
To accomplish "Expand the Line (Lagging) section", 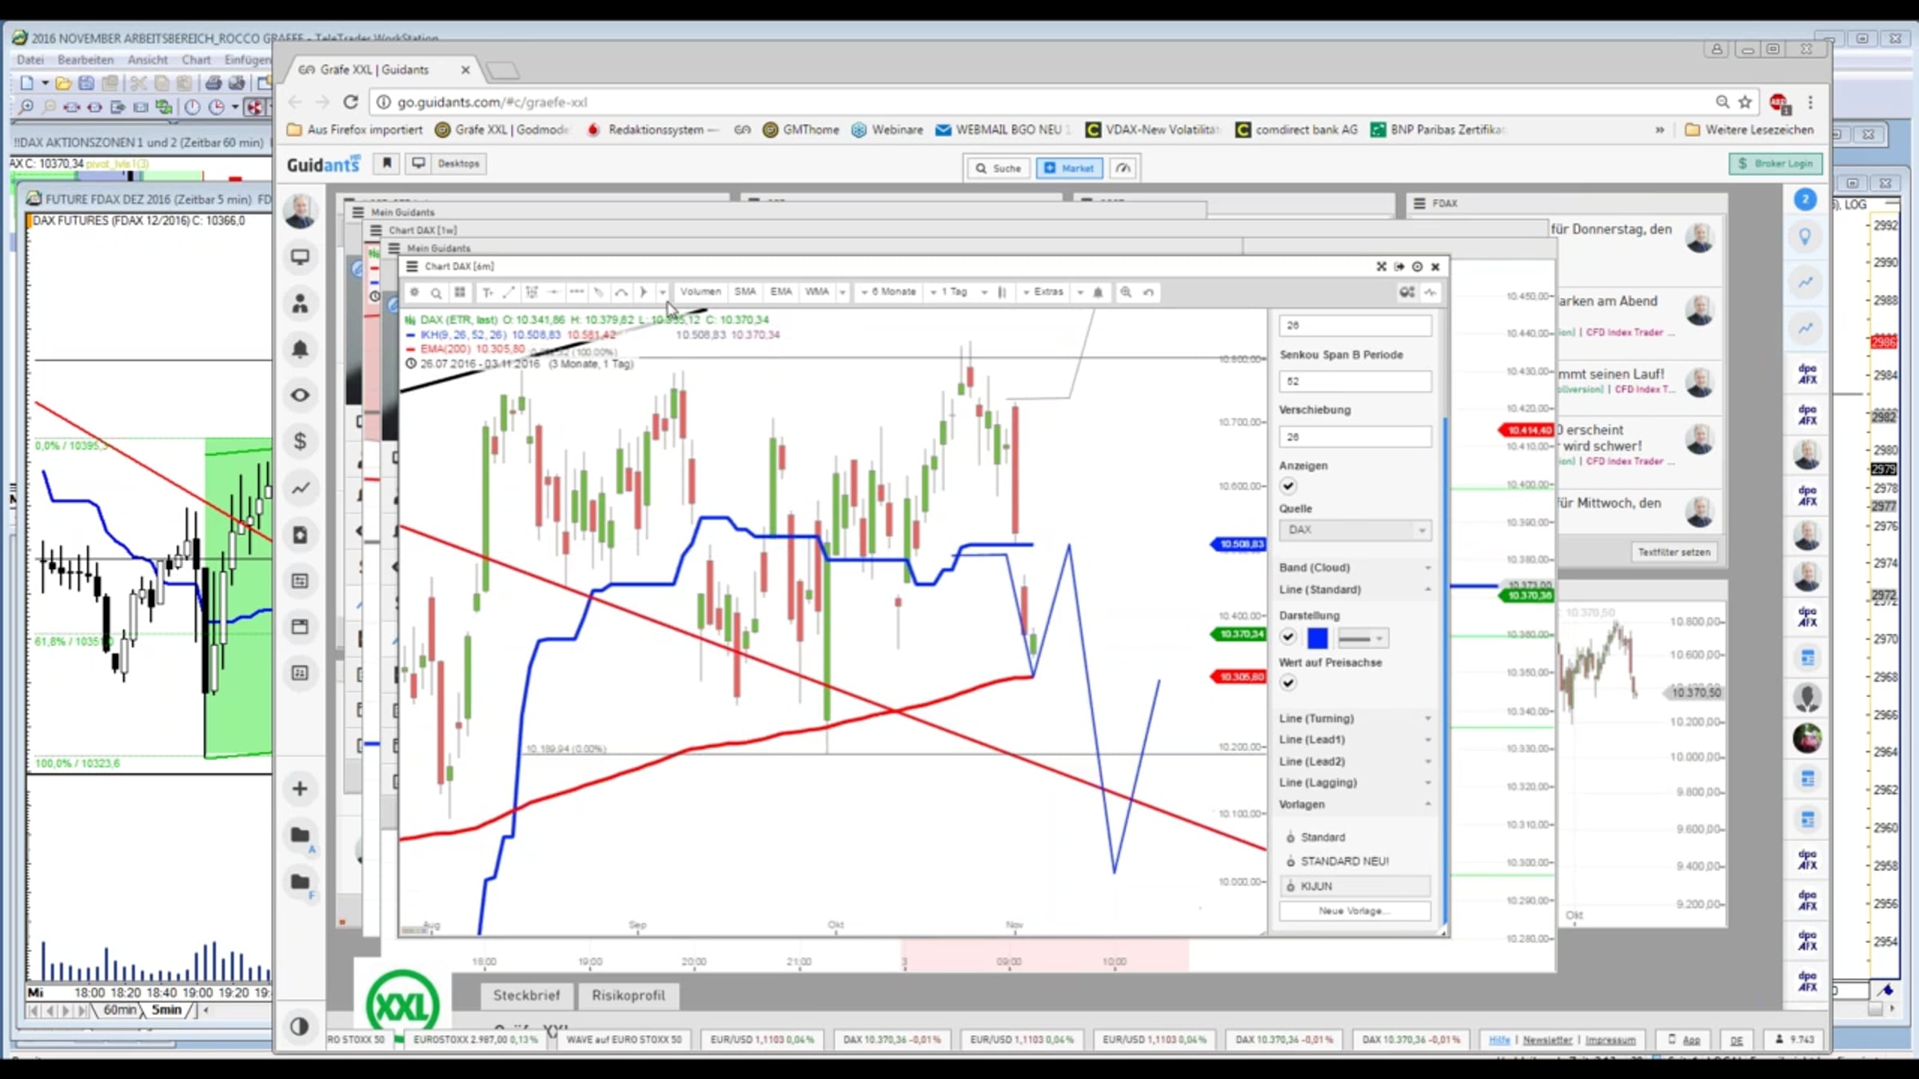I will pyautogui.click(x=1354, y=782).
